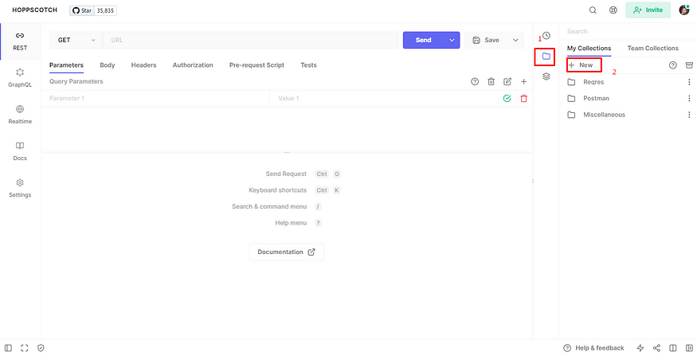
Task: Open the user profile avatar
Action: pos(684,10)
